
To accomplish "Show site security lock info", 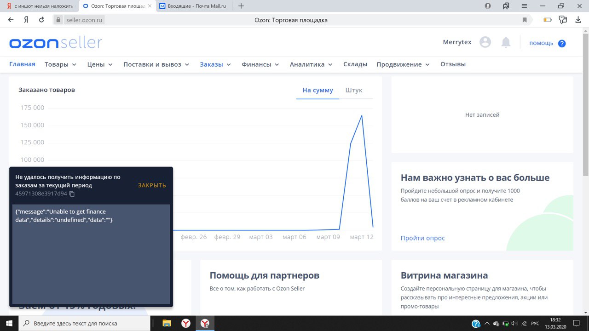I will click(x=58, y=20).
